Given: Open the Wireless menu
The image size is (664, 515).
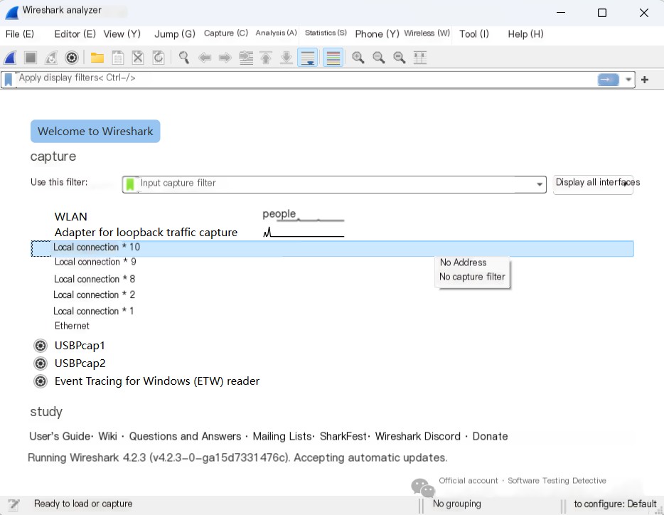Looking at the screenshot, I should (x=427, y=33).
